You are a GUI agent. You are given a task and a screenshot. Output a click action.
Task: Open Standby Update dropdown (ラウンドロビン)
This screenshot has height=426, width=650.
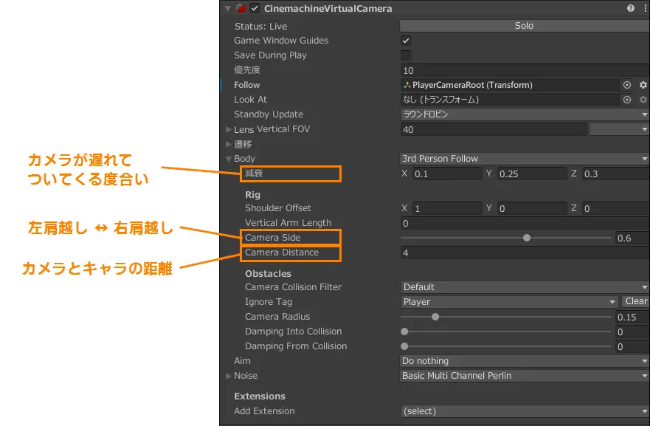coord(525,114)
